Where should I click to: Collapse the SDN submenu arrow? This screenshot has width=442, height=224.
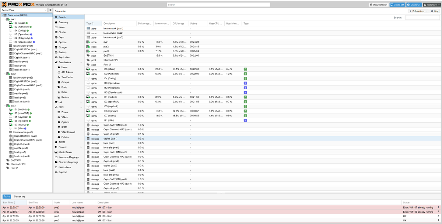click(81, 107)
